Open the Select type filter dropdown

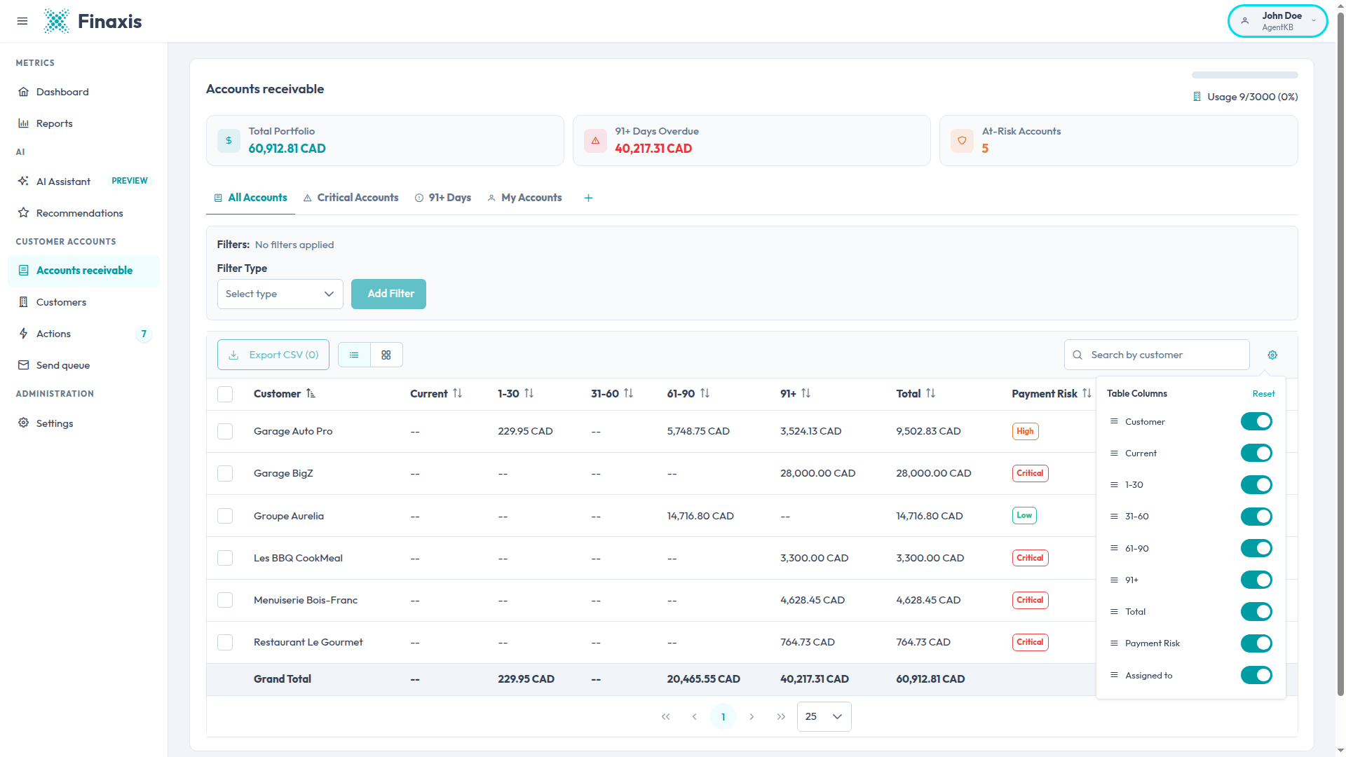280,294
